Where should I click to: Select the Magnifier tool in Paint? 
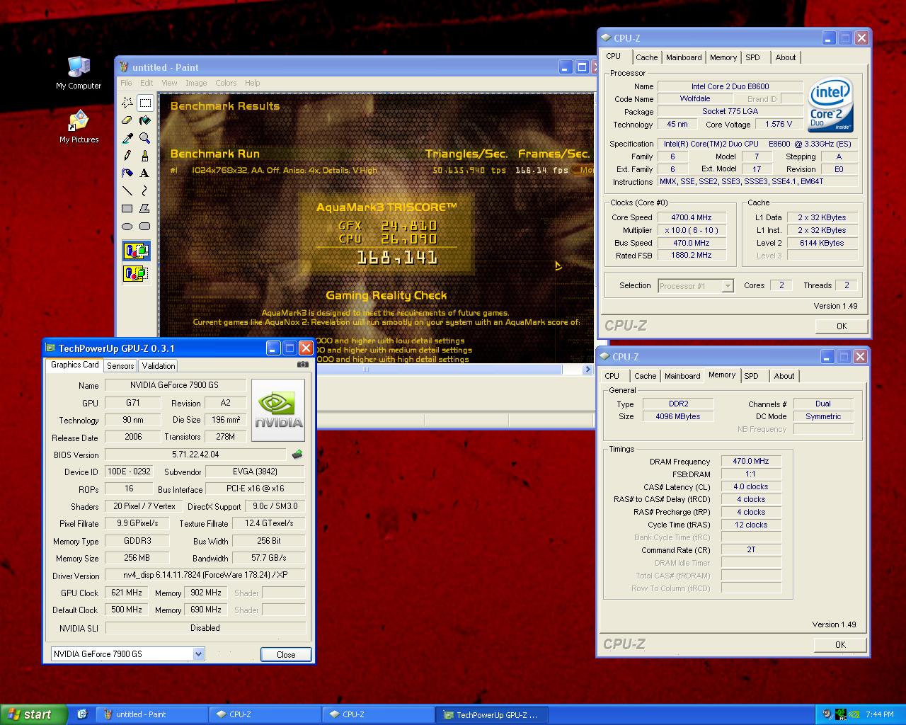coord(145,138)
